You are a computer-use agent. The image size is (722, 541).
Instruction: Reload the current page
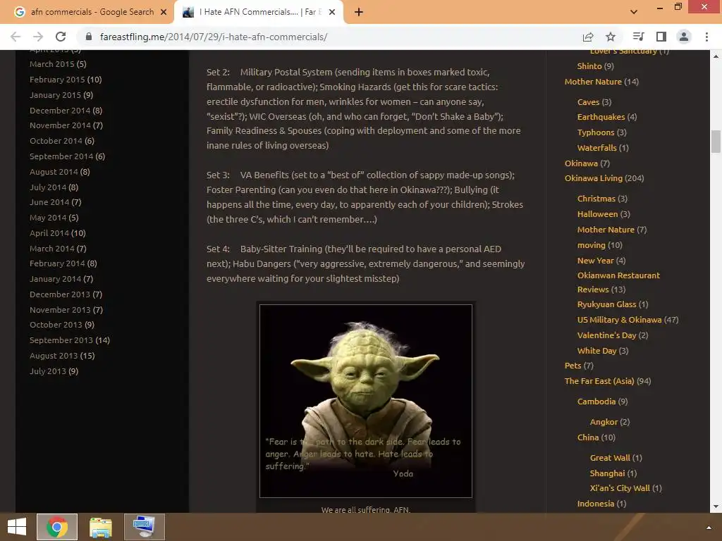click(61, 37)
